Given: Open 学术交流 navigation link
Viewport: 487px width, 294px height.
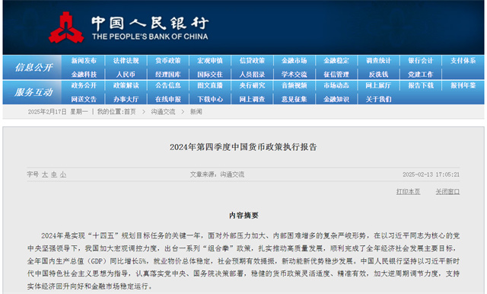Looking at the screenshot, I should 294,75.
